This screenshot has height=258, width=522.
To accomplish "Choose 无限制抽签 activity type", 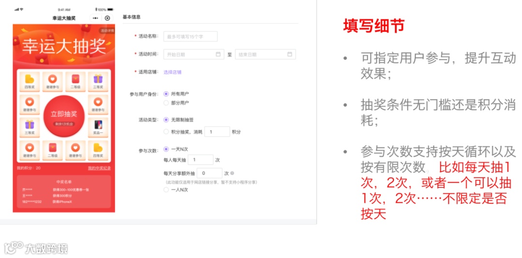I will tap(166, 119).
